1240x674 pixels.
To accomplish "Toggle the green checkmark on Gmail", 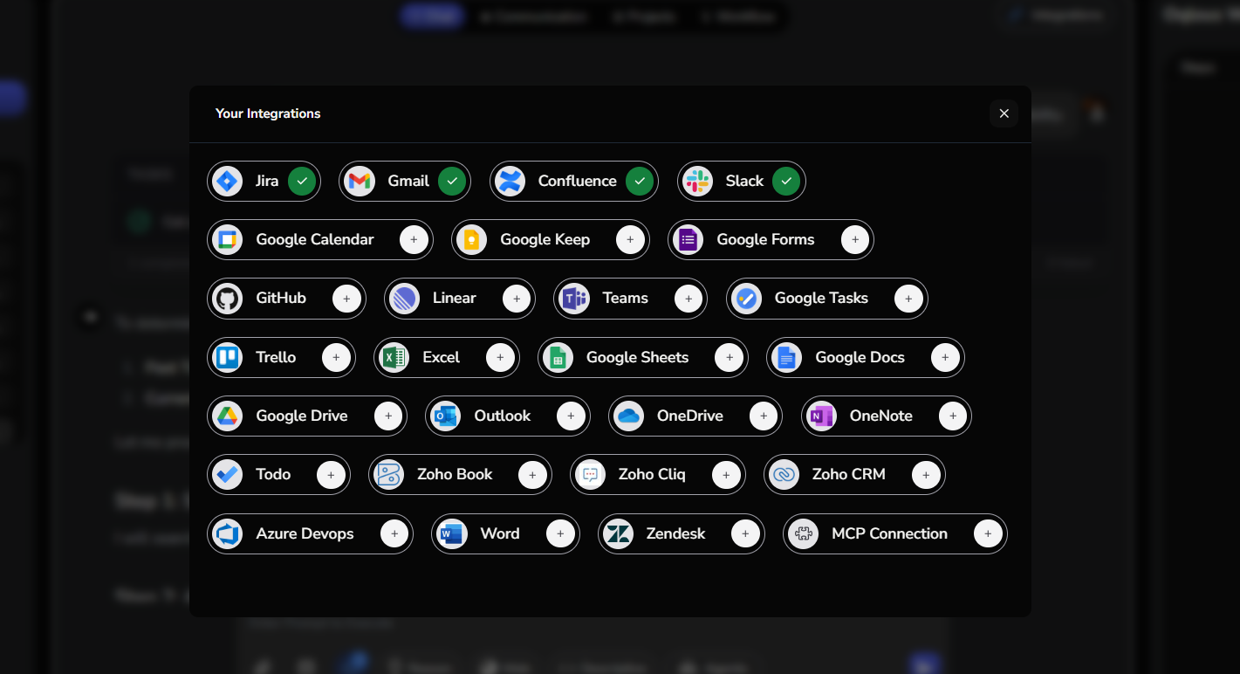I will [452, 182].
